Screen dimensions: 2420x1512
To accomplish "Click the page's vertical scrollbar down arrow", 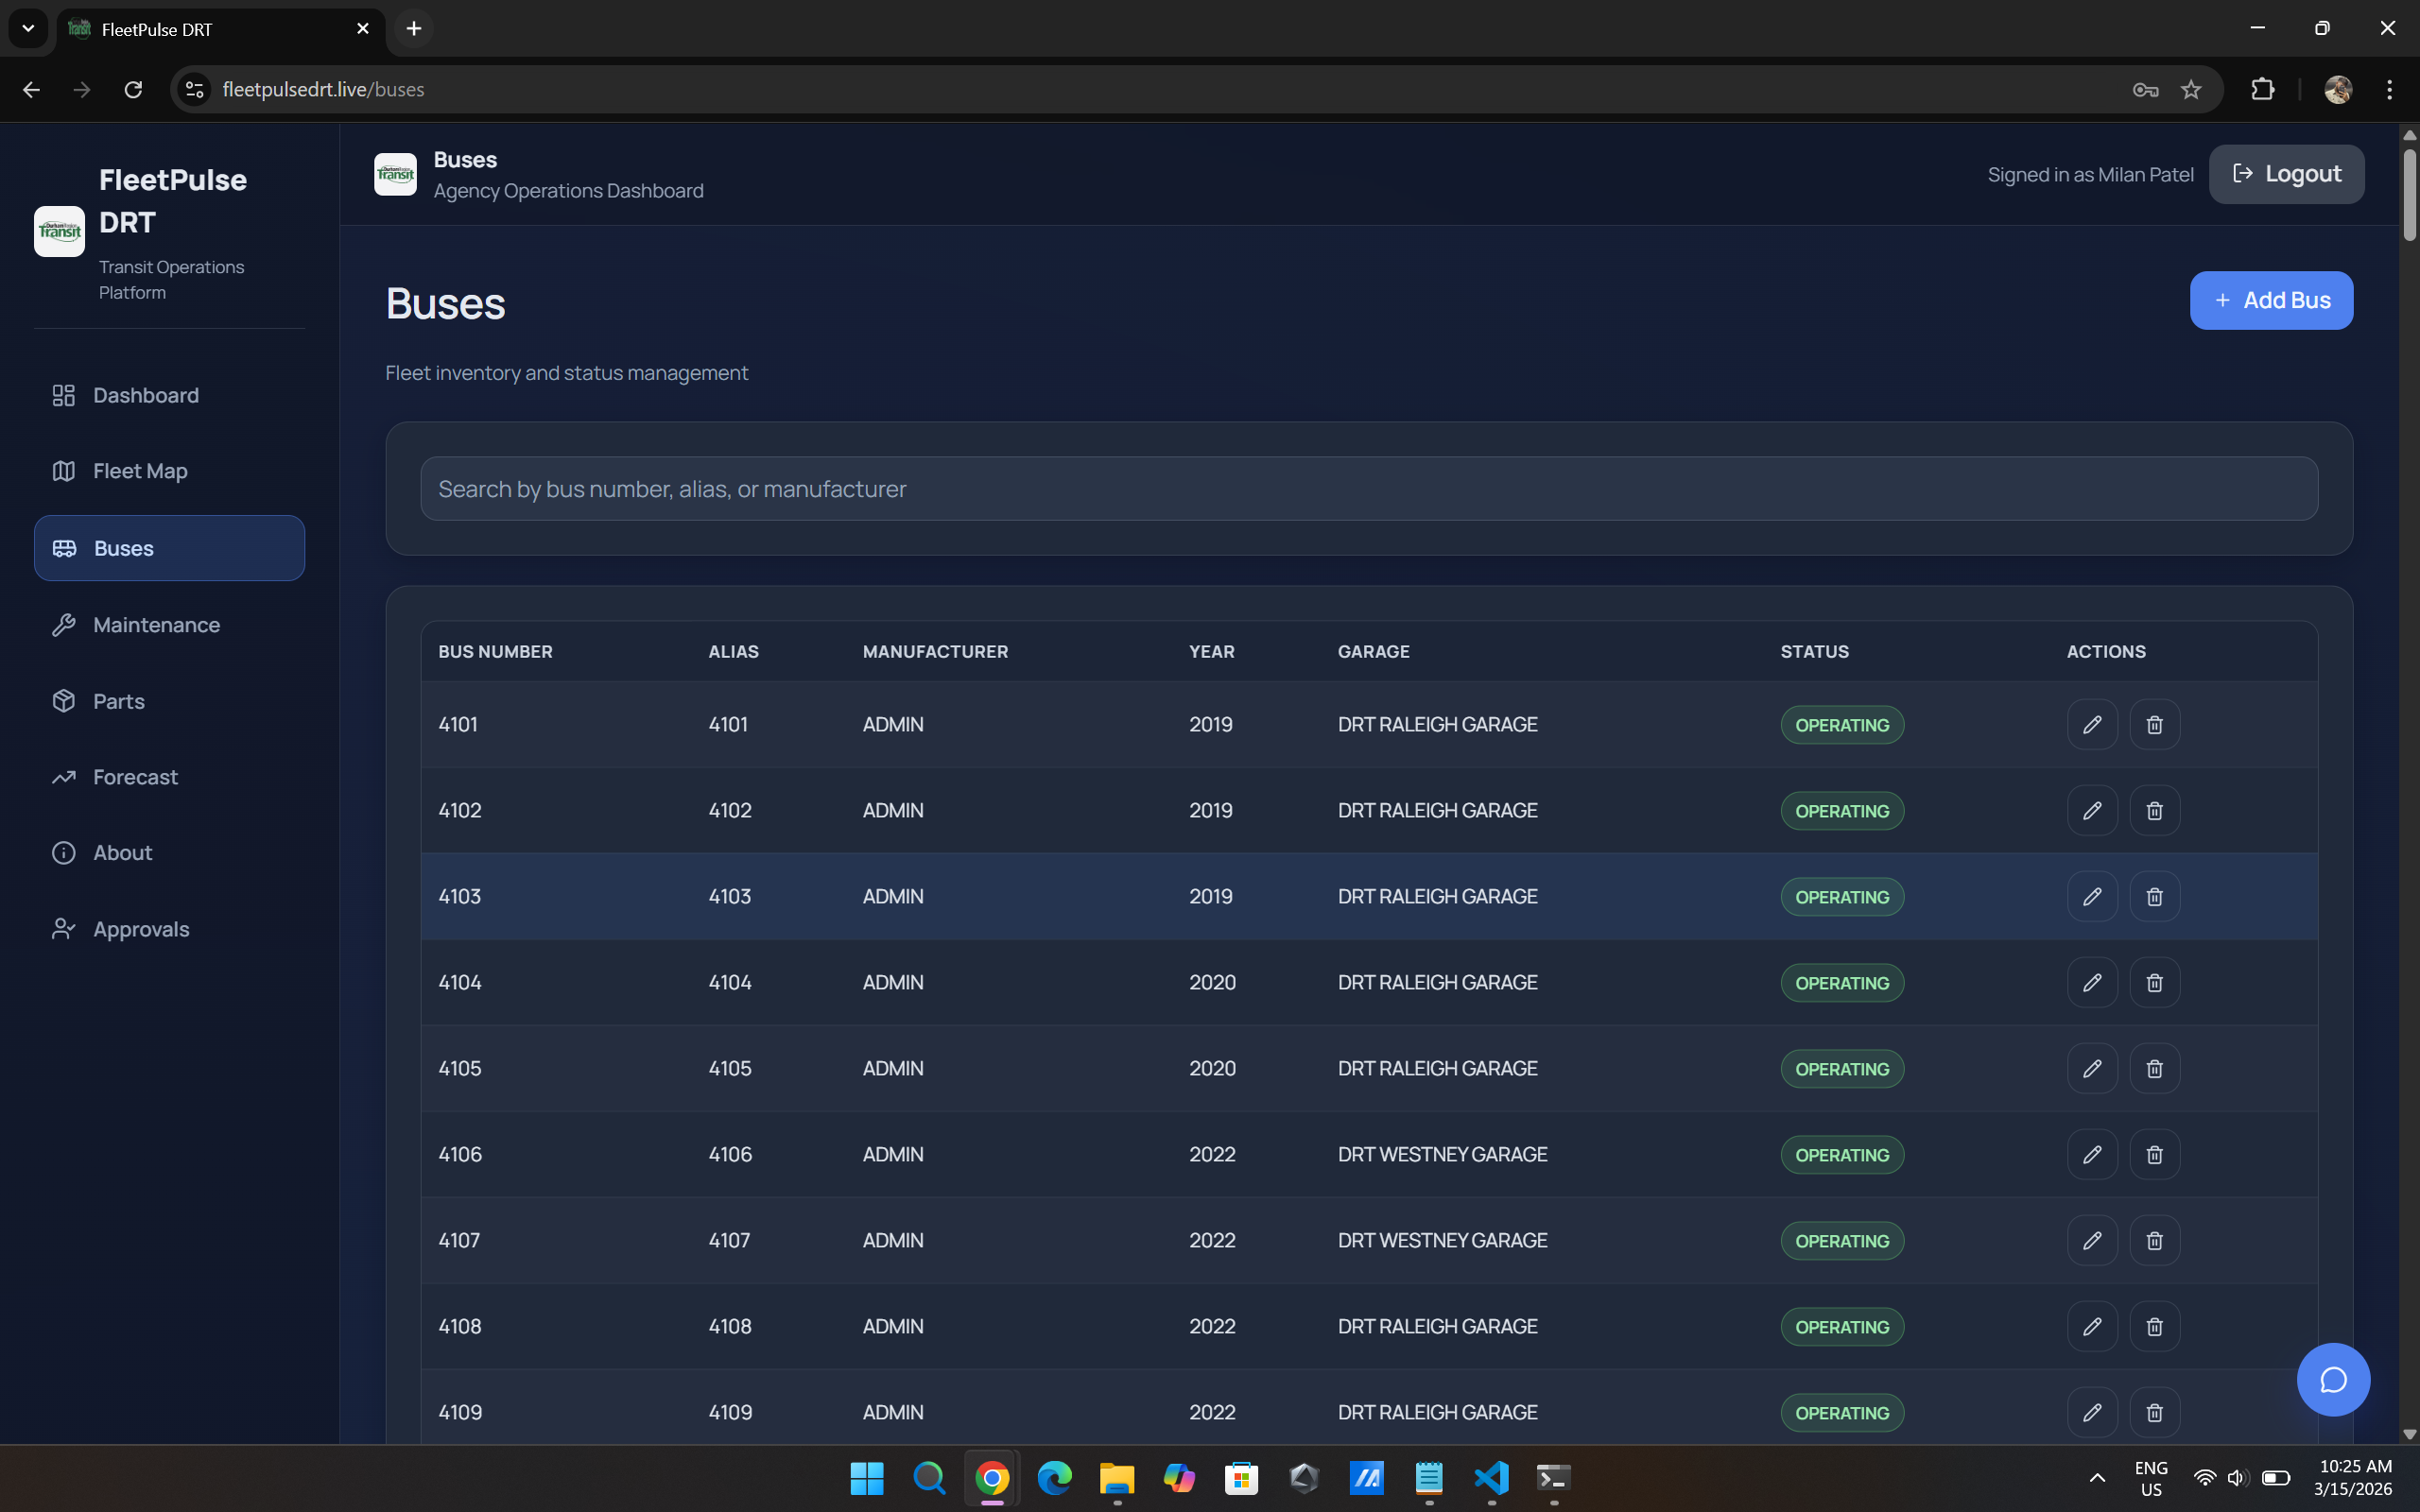I will click(2409, 1434).
